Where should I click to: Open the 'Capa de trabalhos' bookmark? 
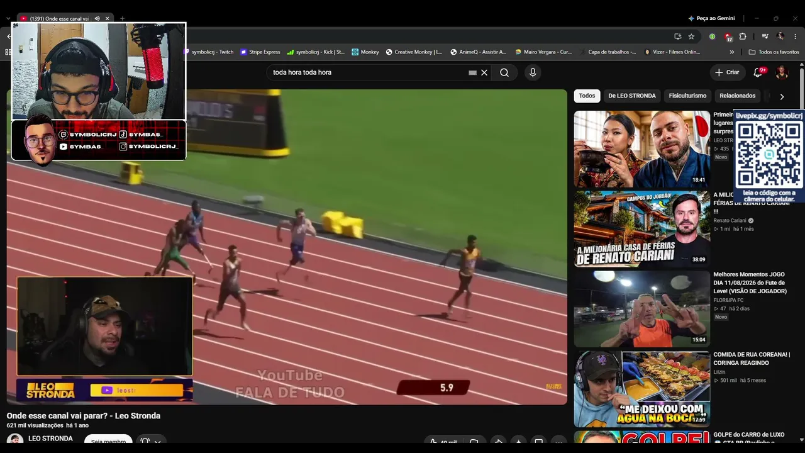(608, 52)
